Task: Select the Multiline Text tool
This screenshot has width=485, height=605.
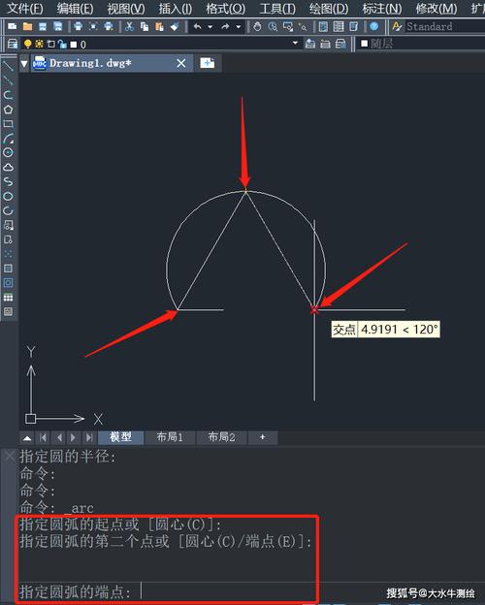Action: pyautogui.click(x=8, y=311)
